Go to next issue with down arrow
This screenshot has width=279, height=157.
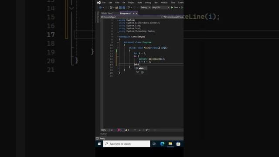pyautogui.click(x=139, y=130)
